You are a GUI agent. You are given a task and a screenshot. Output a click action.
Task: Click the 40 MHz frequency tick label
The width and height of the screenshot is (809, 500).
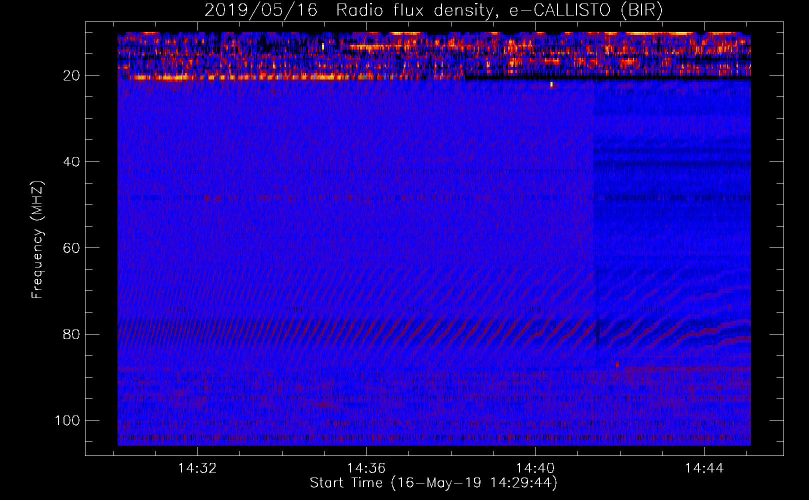click(x=71, y=162)
